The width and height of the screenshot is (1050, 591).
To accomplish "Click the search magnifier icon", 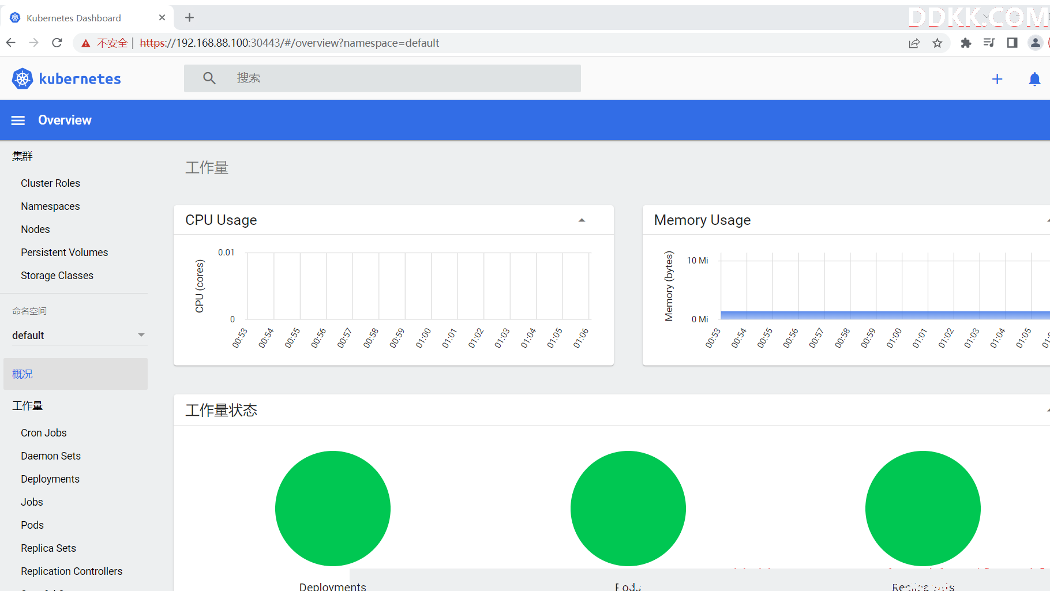I will coord(209,78).
